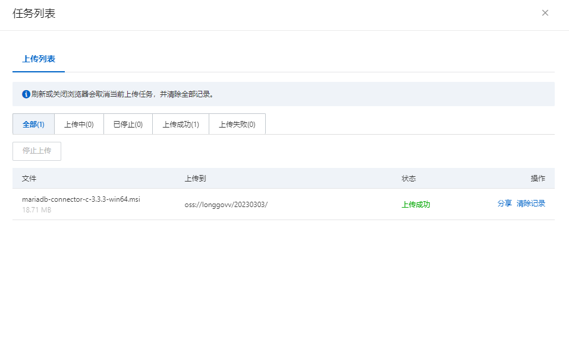Image resolution: width=569 pixels, height=337 pixels.
Task: Open the 上传列表 tab
Action: point(39,59)
